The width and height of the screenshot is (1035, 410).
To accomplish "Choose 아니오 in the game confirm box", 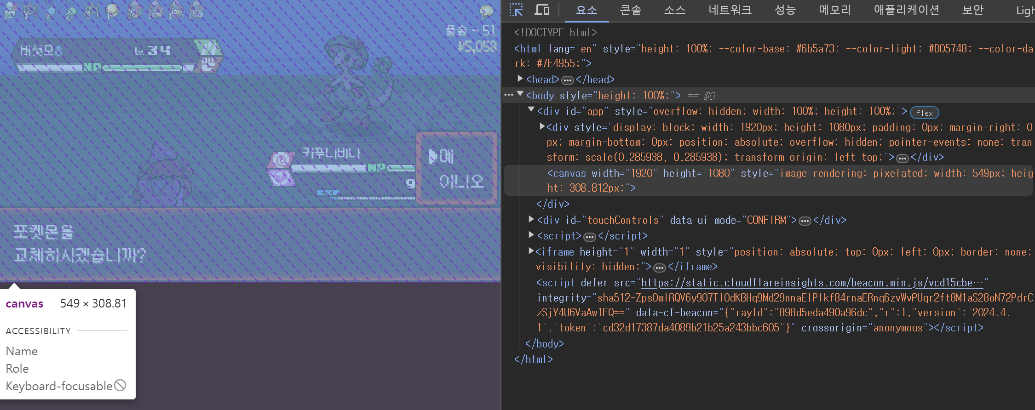I will click(x=461, y=181).
